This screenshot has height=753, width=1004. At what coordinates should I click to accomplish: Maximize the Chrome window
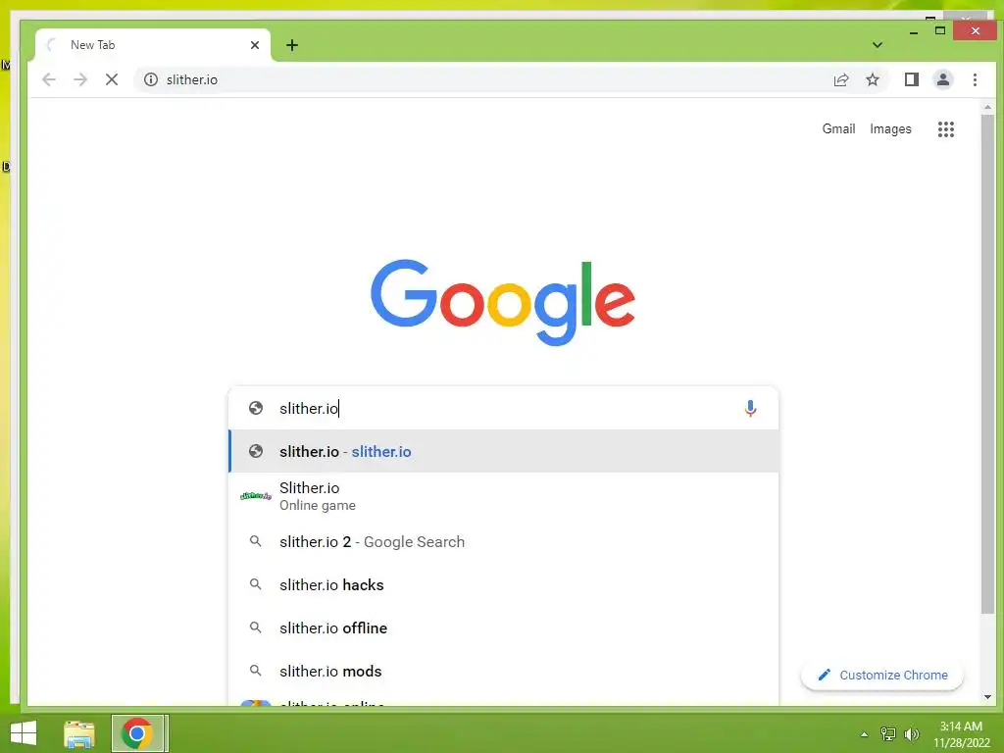tap(940, 30)
